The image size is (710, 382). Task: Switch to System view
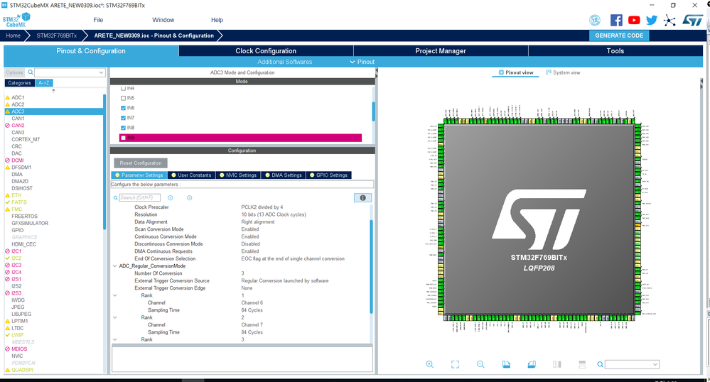(563, 72)
